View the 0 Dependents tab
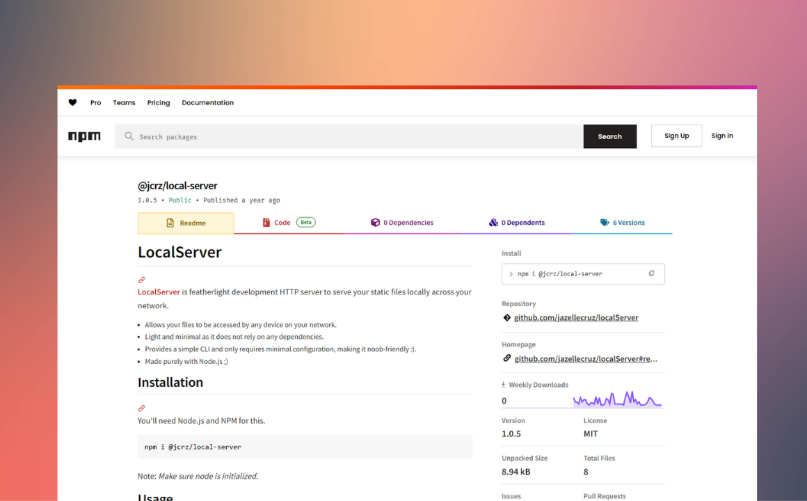Viewport: 807px width, 501px height. pos(517,223)
